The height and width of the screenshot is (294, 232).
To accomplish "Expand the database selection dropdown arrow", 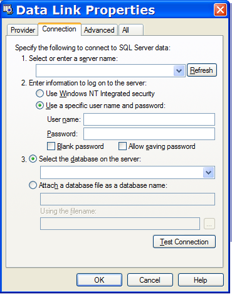I will pos(209,173).
